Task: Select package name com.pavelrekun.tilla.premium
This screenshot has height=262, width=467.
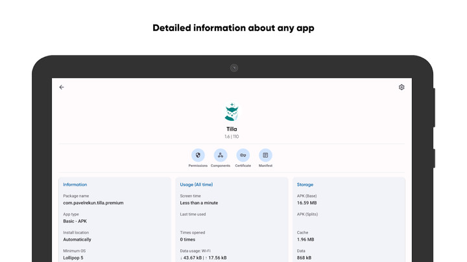Action: click(x=93, y=203)
